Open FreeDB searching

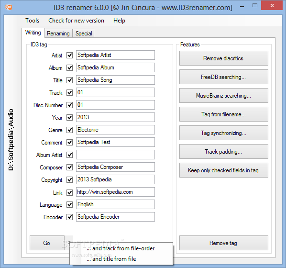click(x=224, y=77)
